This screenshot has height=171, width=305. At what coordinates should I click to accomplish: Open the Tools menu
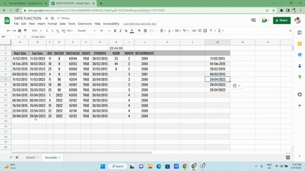coord(71,24)
